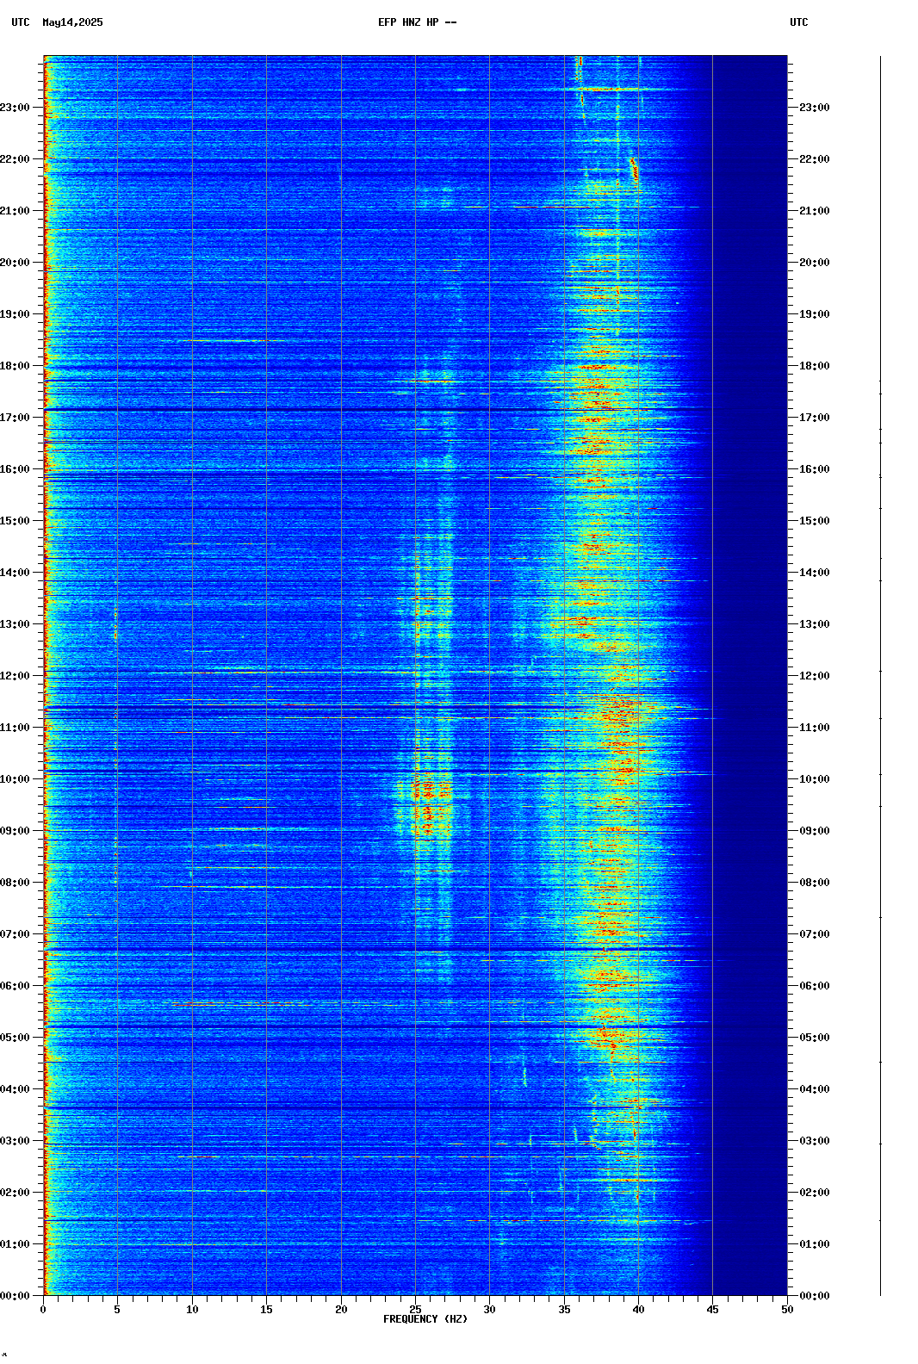Click '09:00' on the right time axis
This screenshot has width=918, height=1364.
(x=815, y=831)
